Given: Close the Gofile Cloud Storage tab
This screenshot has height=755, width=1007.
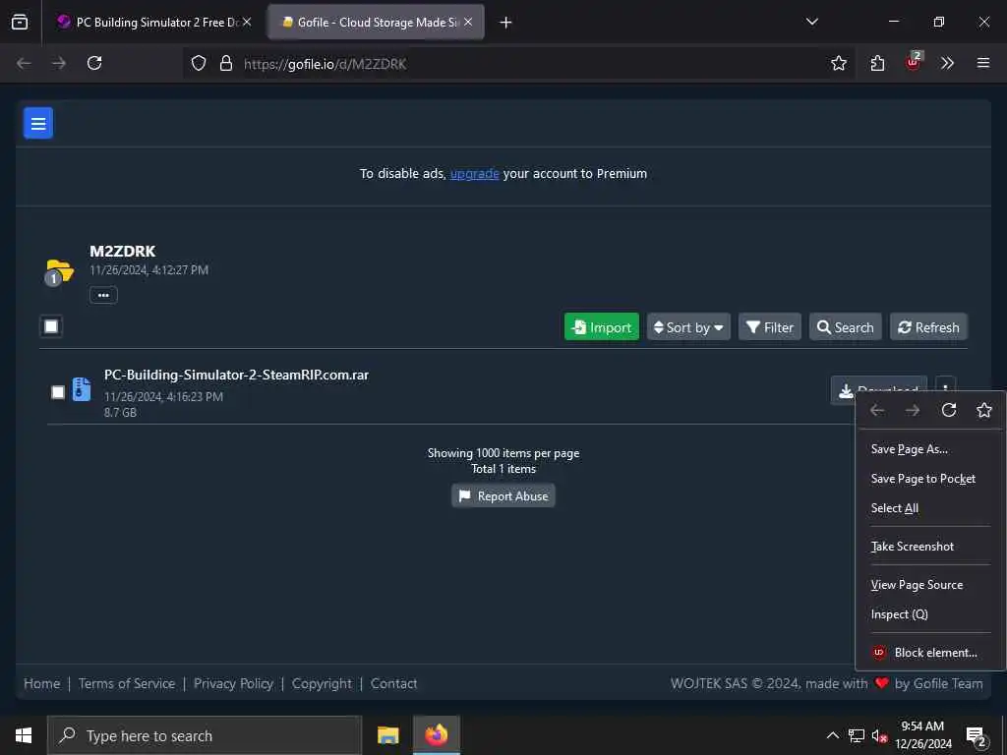Looking at the screenshot, I should click(x=468, y=22).
